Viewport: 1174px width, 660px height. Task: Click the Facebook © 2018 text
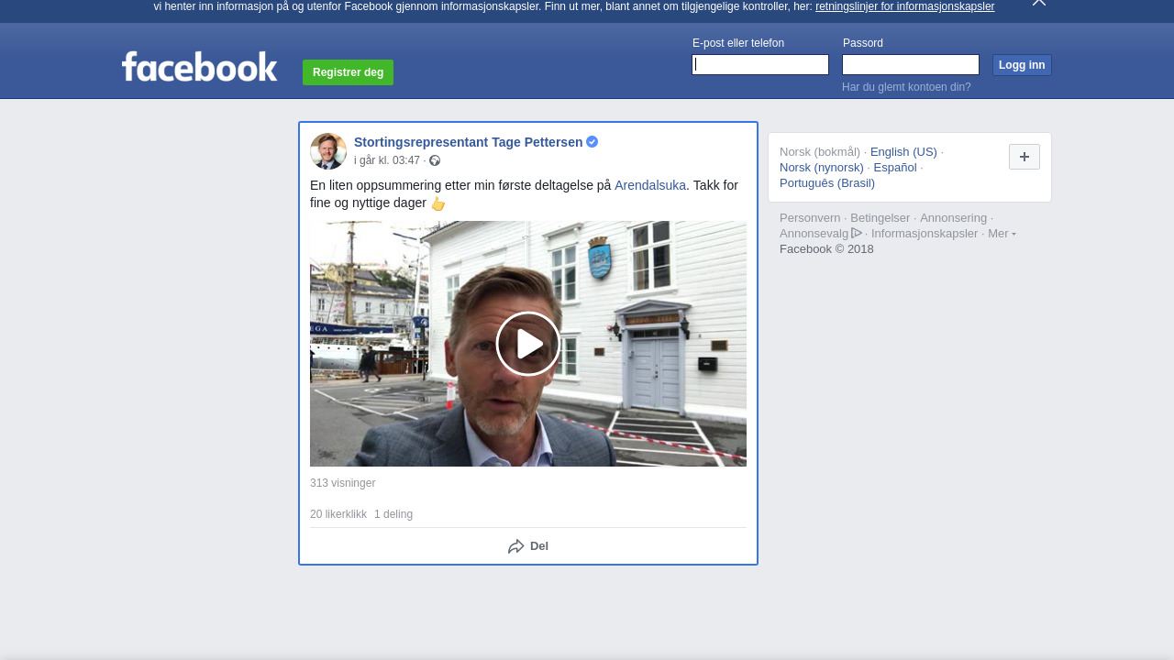click(826, 249)
